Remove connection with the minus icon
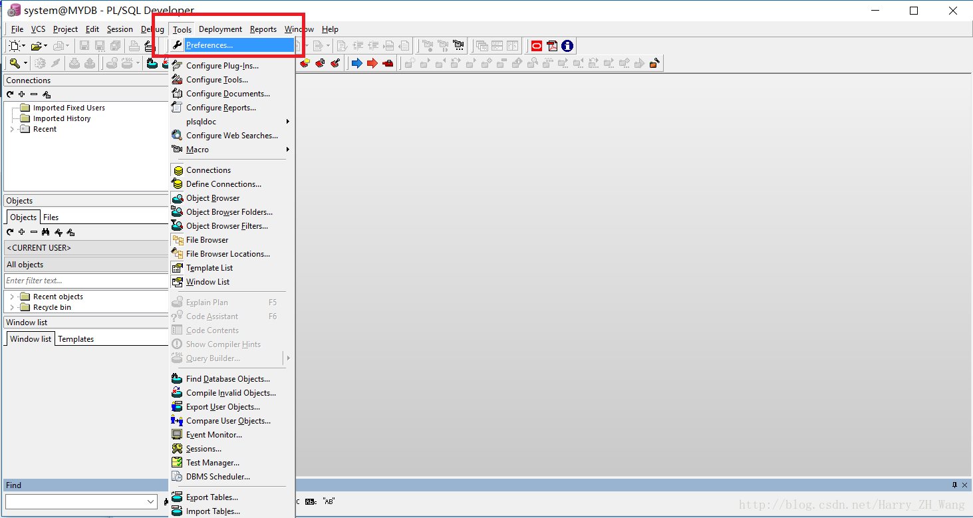The image size is (973, 518). pos(34,94)
